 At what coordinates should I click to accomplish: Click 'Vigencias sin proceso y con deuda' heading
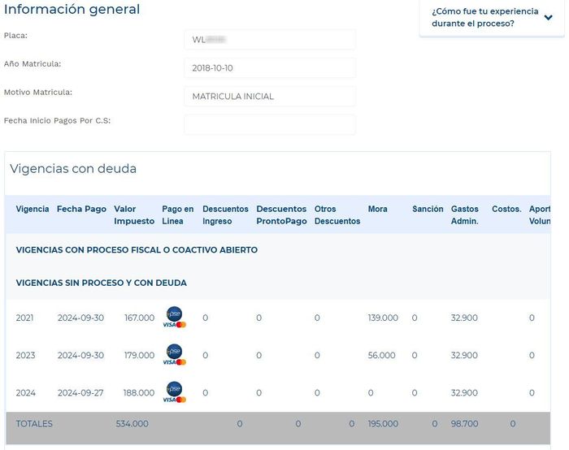101,283
